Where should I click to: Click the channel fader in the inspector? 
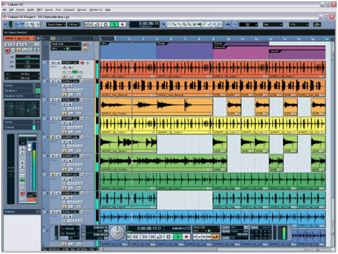pos(29,147)
